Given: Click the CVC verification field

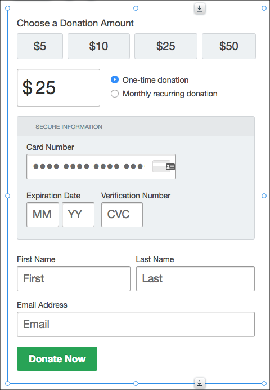Looking at the screenshot, I should coord(122,215).
